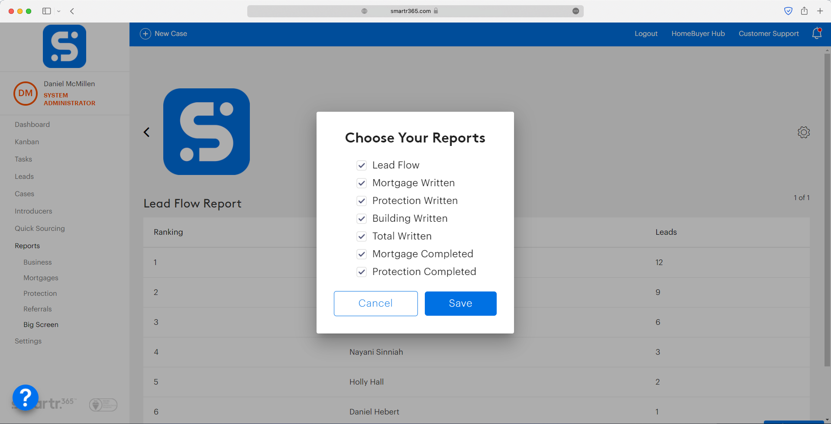Click the New Case label
This screenshot has width=831, height=424.
click(171, 33)
